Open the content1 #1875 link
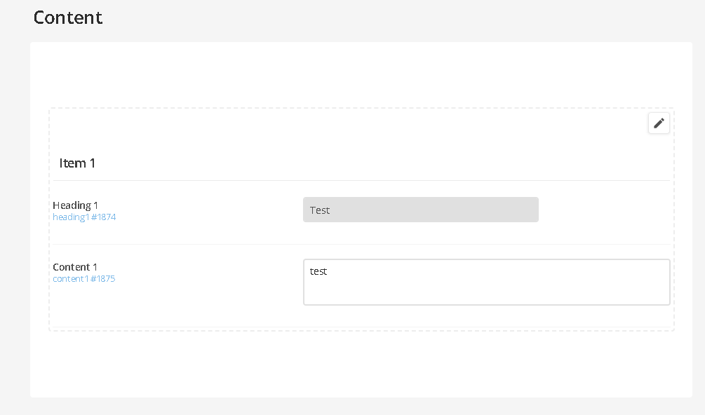 84,279
